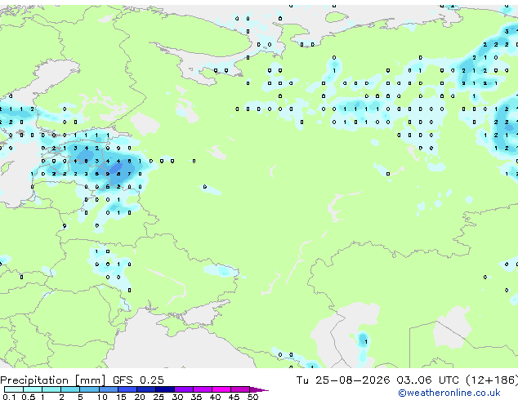The image size is (518, 400).
Task: Click the legend tick label "50"
Action: [252, 397]
